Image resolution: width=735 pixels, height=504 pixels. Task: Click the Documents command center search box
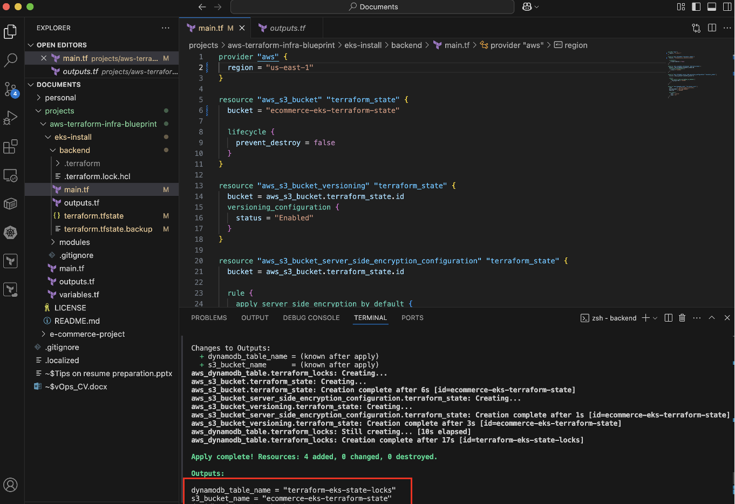[x=372, y=6]
